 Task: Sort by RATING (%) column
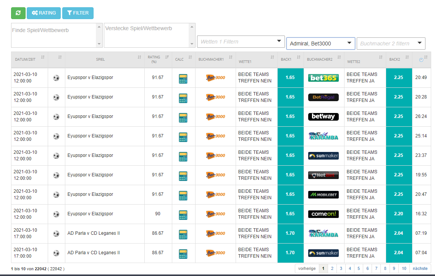click(158, 59)
